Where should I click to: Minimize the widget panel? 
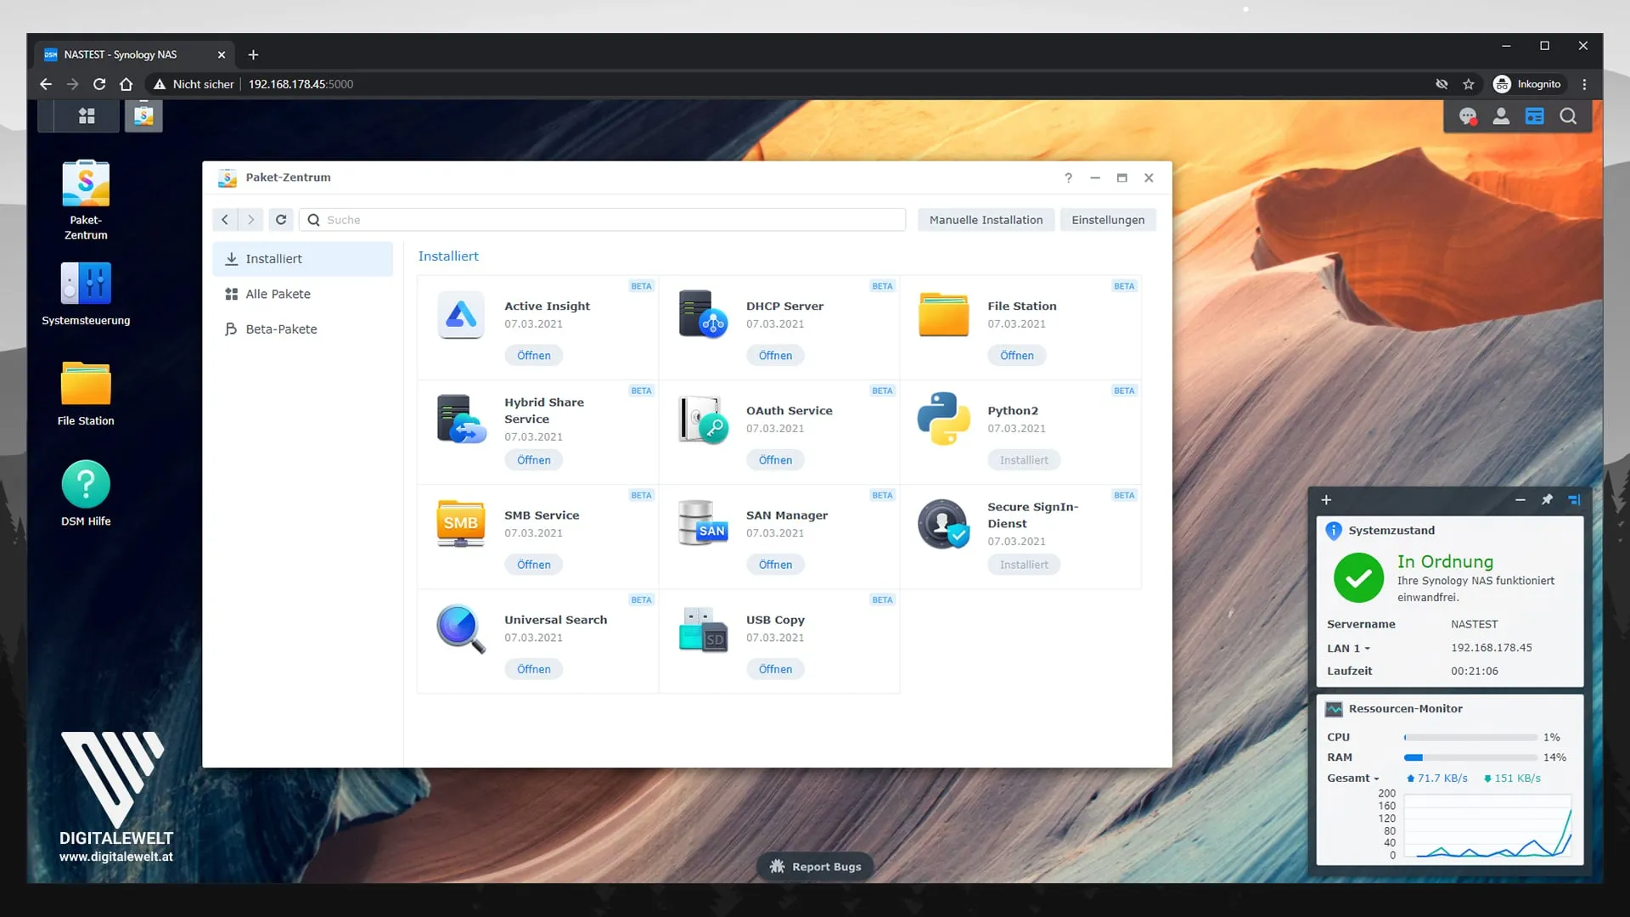point(1520,500)
